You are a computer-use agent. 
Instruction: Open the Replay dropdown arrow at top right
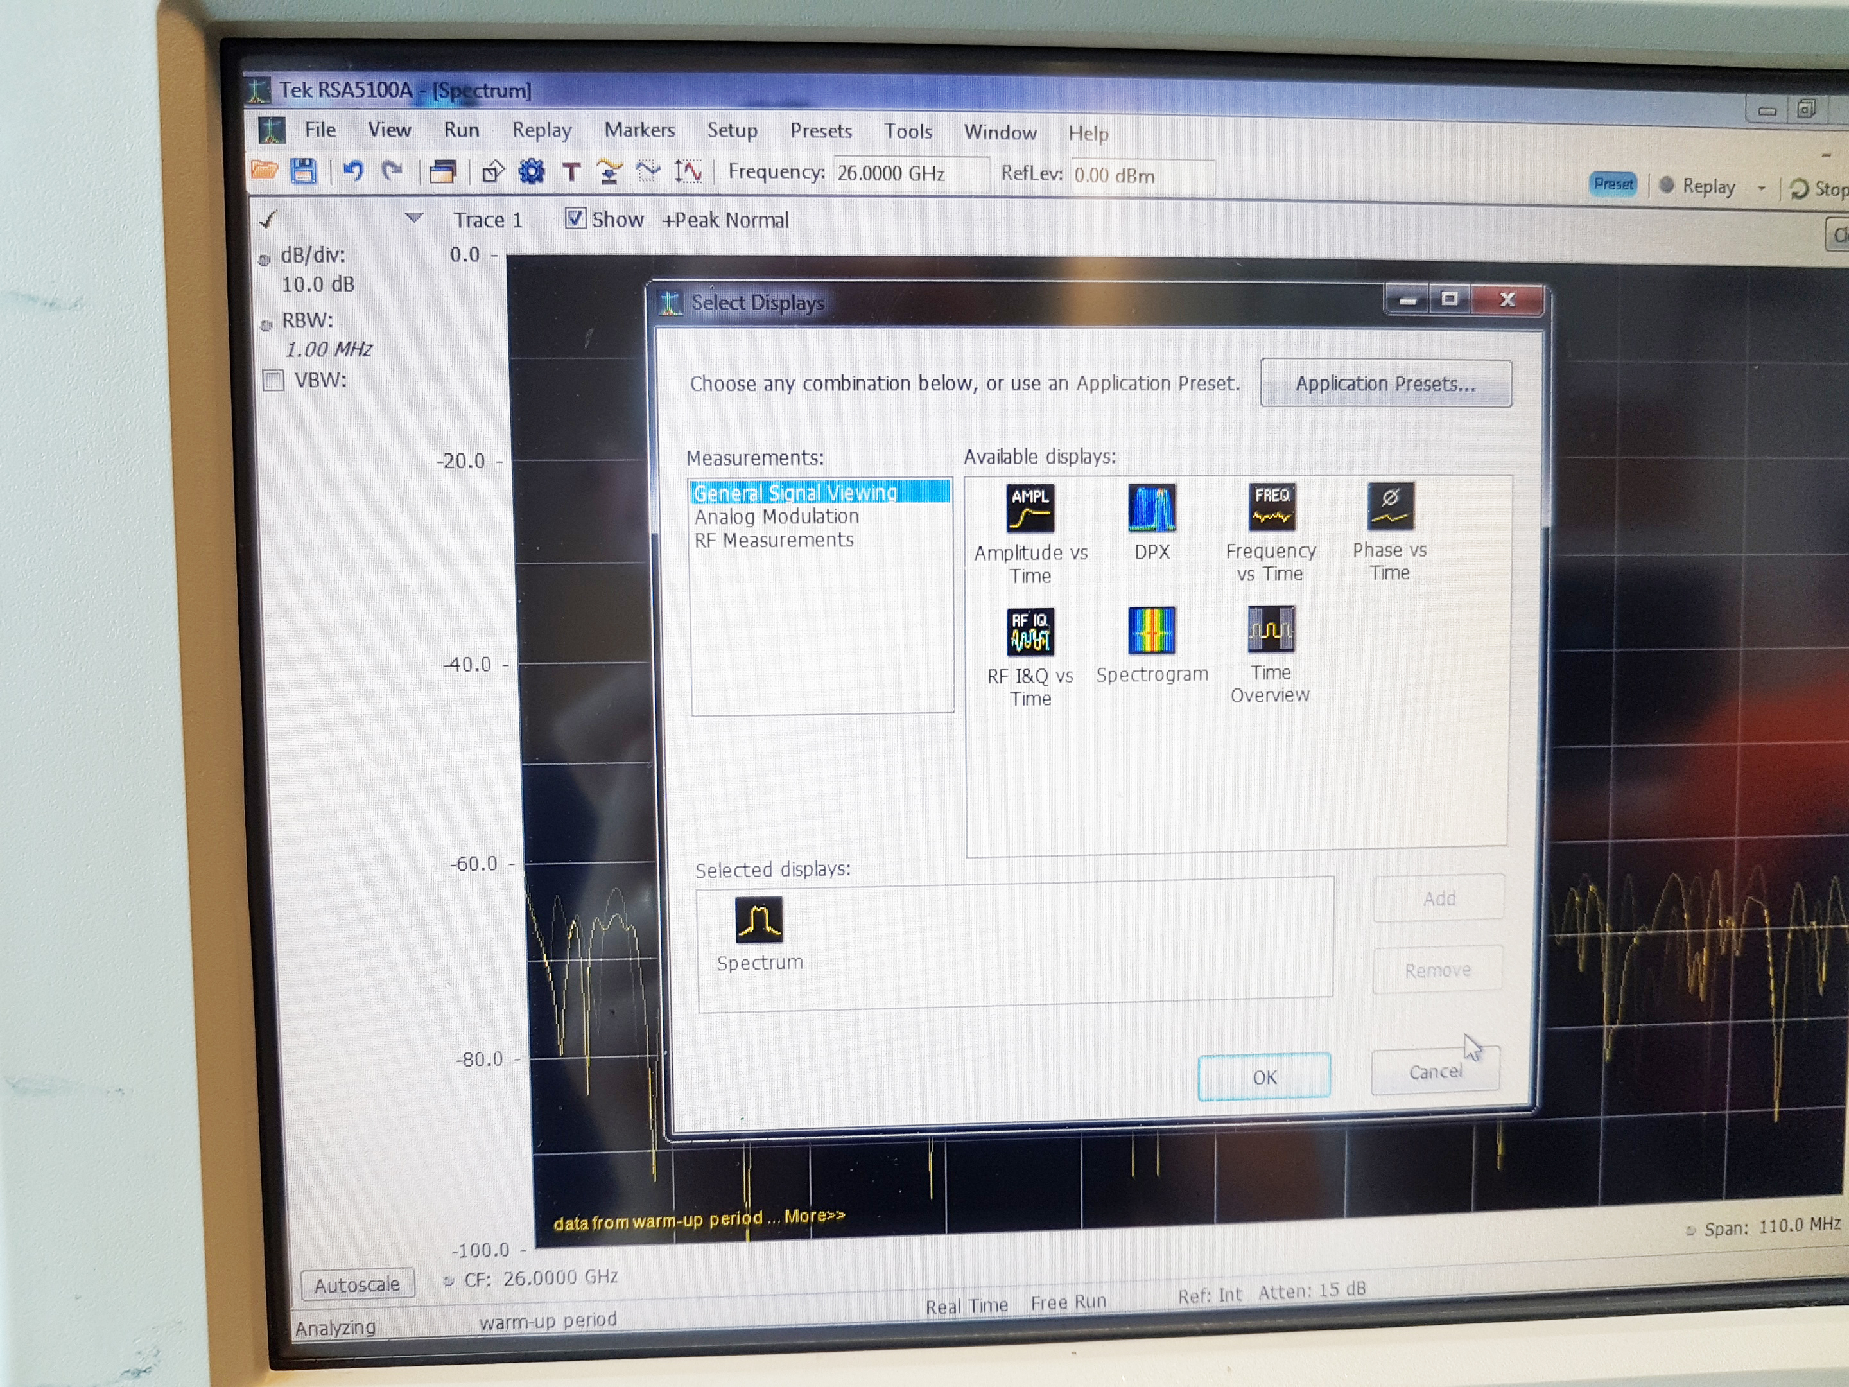[1761, 188]
